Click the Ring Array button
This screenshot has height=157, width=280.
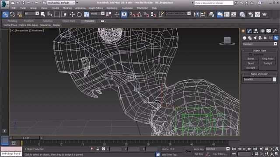[268, 59]
